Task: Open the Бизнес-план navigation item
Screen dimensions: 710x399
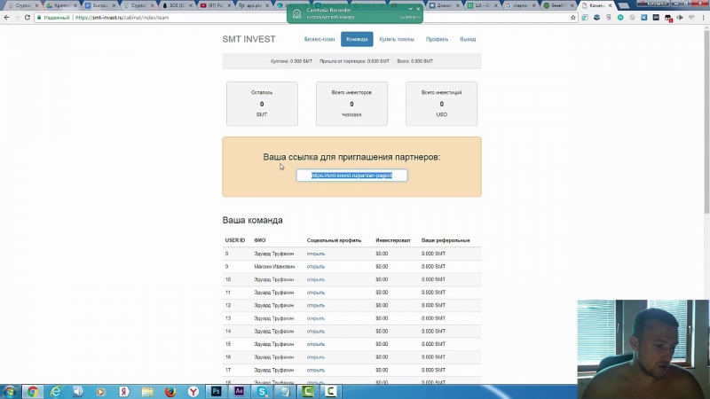Action: point(319,39)
